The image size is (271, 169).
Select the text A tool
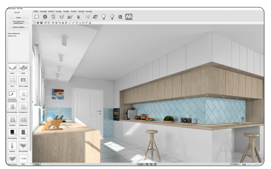[90, 23]
